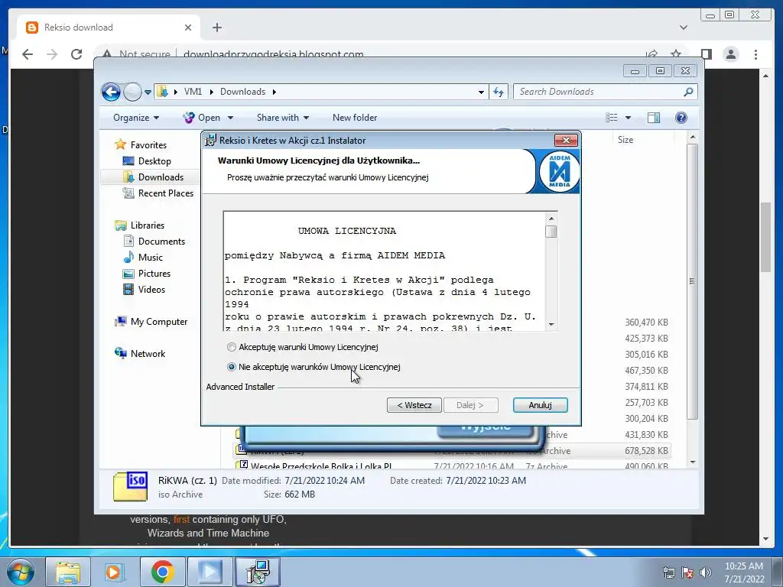Open Pictures library in navigation pane
Viewport: 783px width, 587px height.
[x=154, y=273]
